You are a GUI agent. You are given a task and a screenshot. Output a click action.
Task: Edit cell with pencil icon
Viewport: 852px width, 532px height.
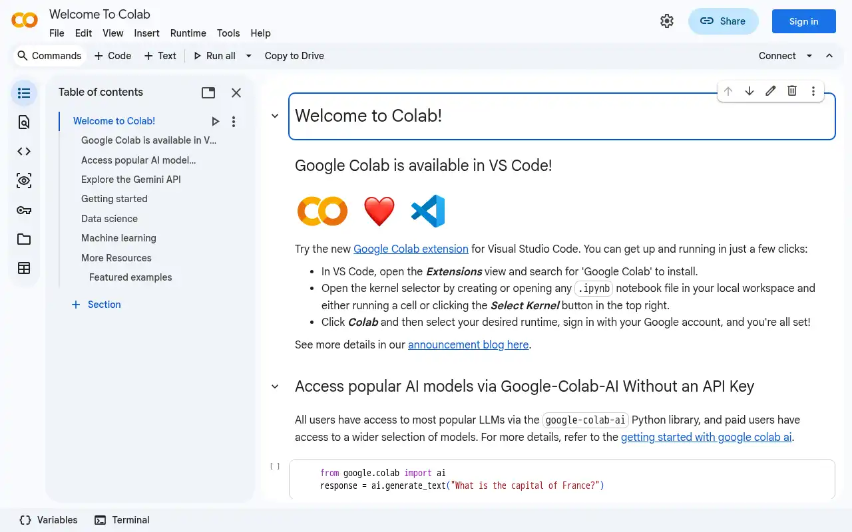[771, 91]
